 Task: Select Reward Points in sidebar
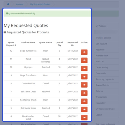[x=106, y=85]
